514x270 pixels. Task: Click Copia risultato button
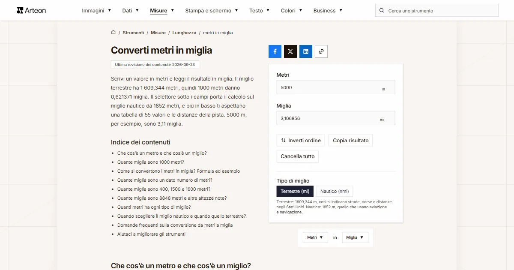351,141
